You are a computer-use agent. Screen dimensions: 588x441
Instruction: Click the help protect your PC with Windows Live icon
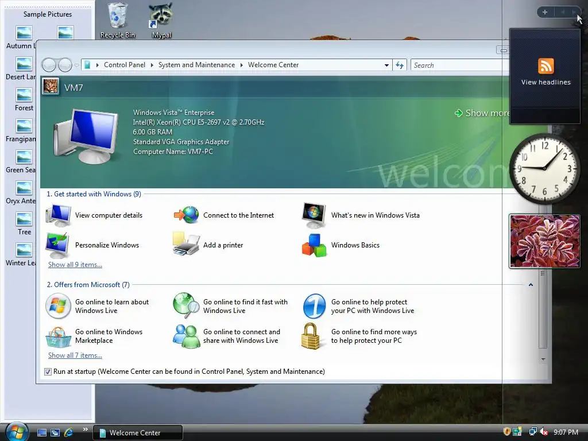[x=314, y=306]
